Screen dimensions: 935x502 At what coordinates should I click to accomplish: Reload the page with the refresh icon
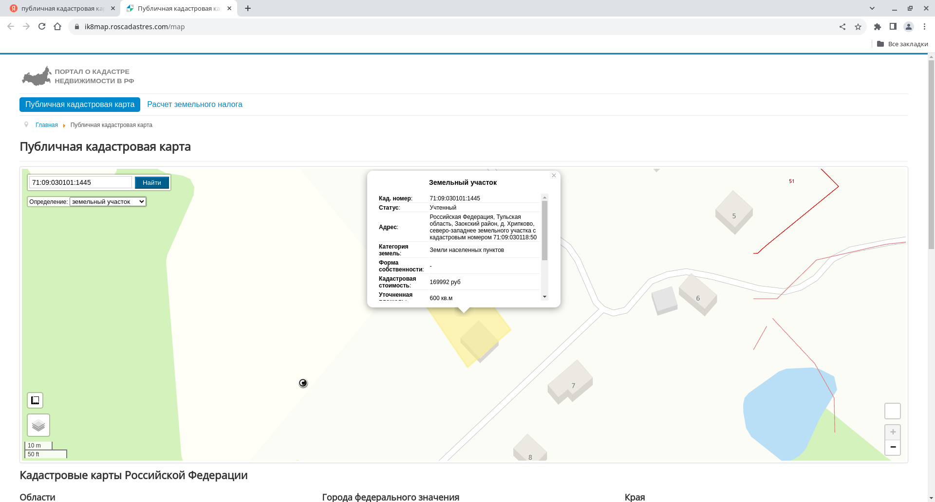point(42,27)
